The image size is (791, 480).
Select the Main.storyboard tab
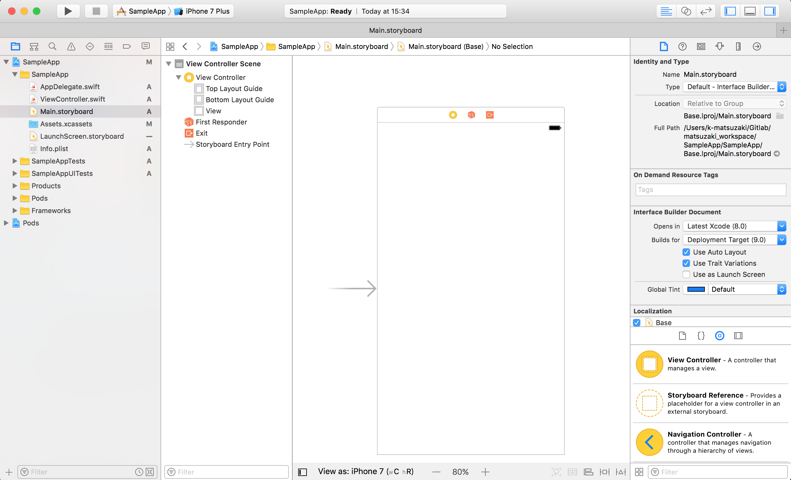(395, 30)
